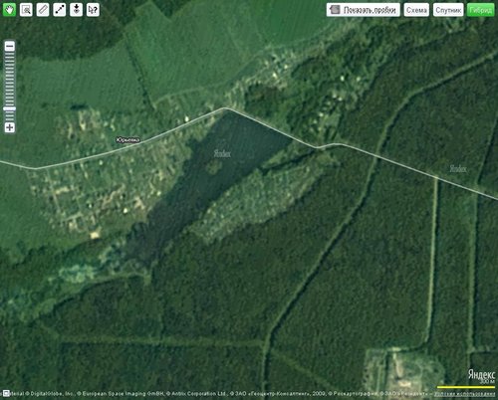Choose the route line drawing tool
Viewport: 498px width, 400px height.
coord(60,10)
